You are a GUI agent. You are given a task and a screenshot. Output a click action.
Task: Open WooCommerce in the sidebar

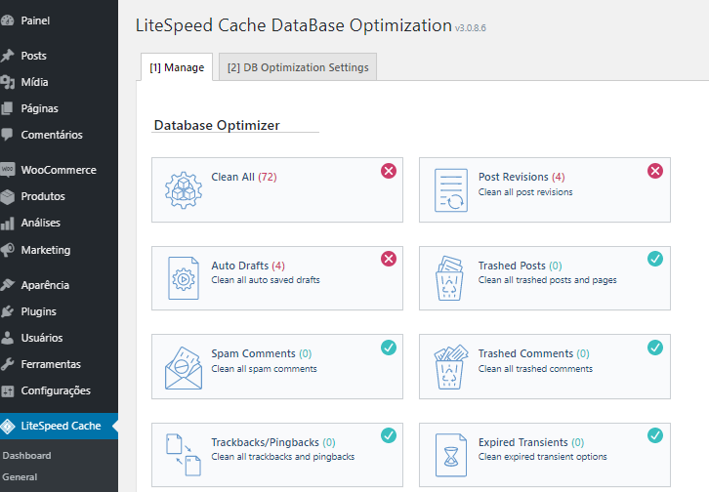pos(59,170)
